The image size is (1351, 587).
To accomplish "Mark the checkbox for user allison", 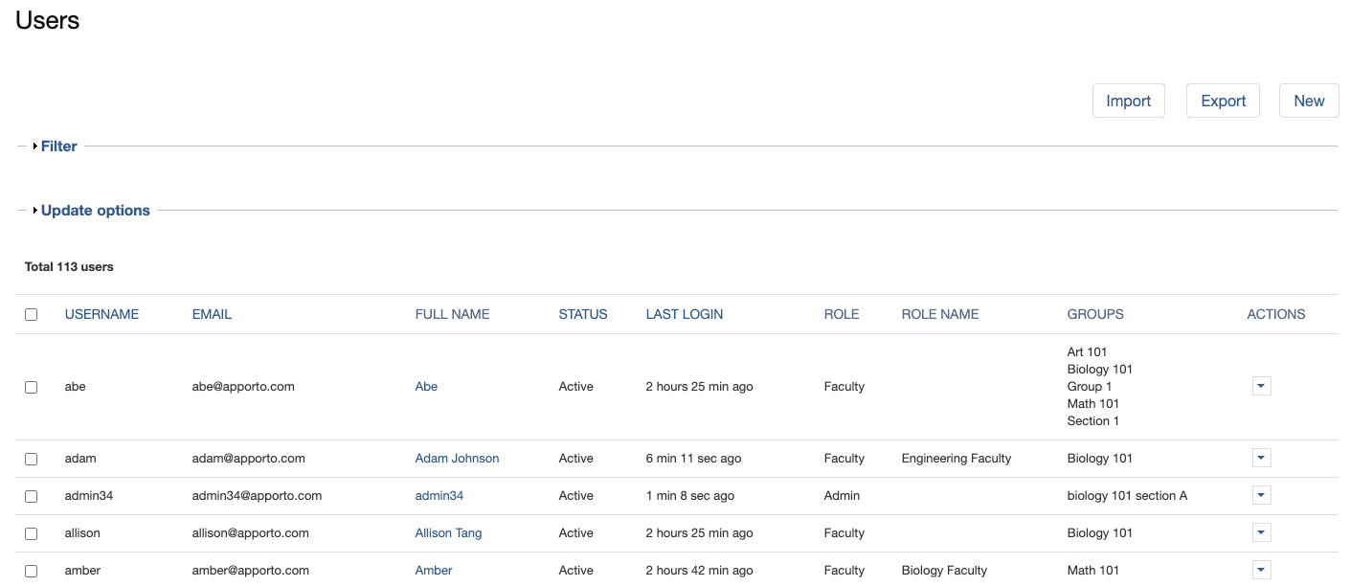I will click(32, 533).
